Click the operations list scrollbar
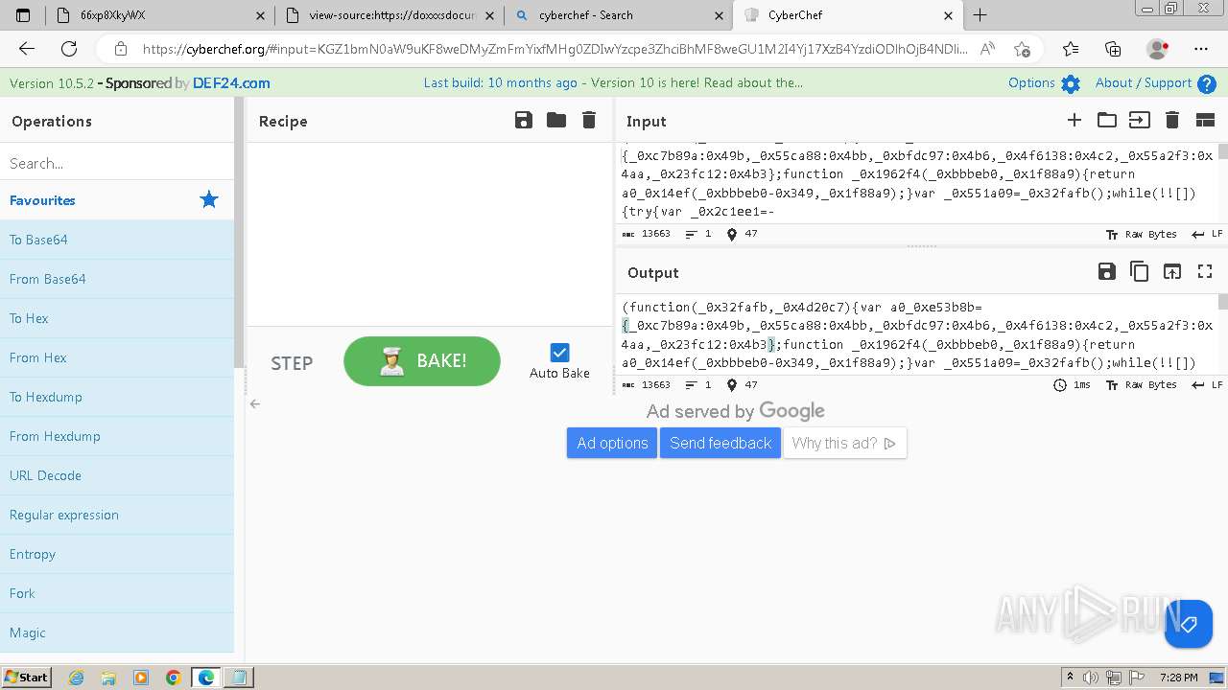 240,232
